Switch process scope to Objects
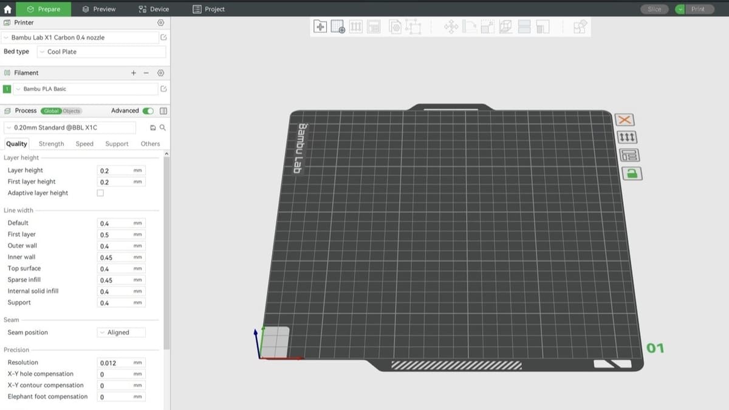729x410 pixels. pos(72,111)
